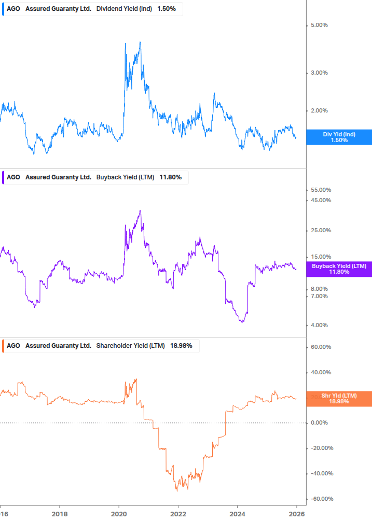The width and height of the screenshot is (372, 521).
Task: Select the Dividend Yield (Ind) legend label
Action: pyautogui.click(x=124, y=9)
